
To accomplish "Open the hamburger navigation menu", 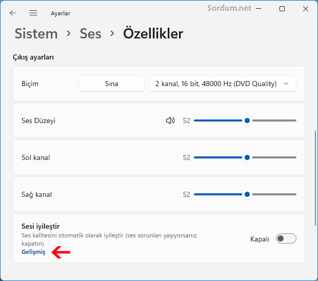I will click(33, 13).
